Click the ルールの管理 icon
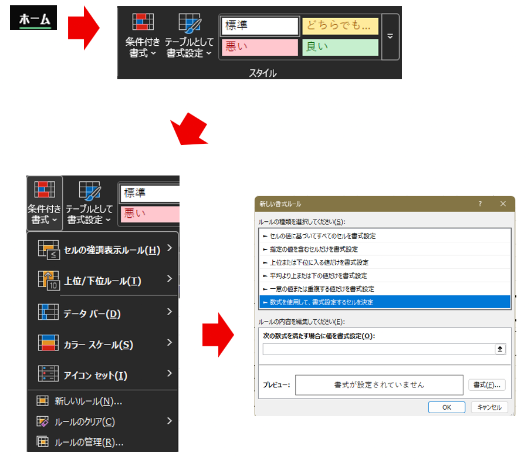Image resolution: width=531 pixels, height=459 pixels. (42, 441)
